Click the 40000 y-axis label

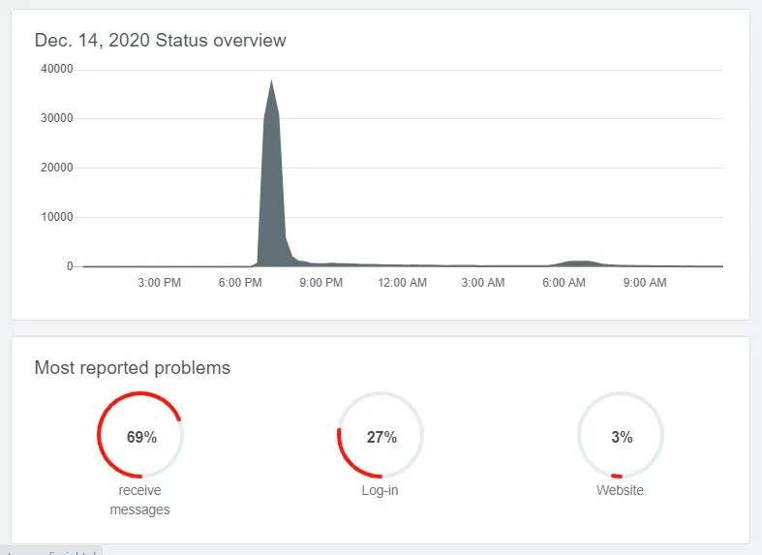pos(57,69)
